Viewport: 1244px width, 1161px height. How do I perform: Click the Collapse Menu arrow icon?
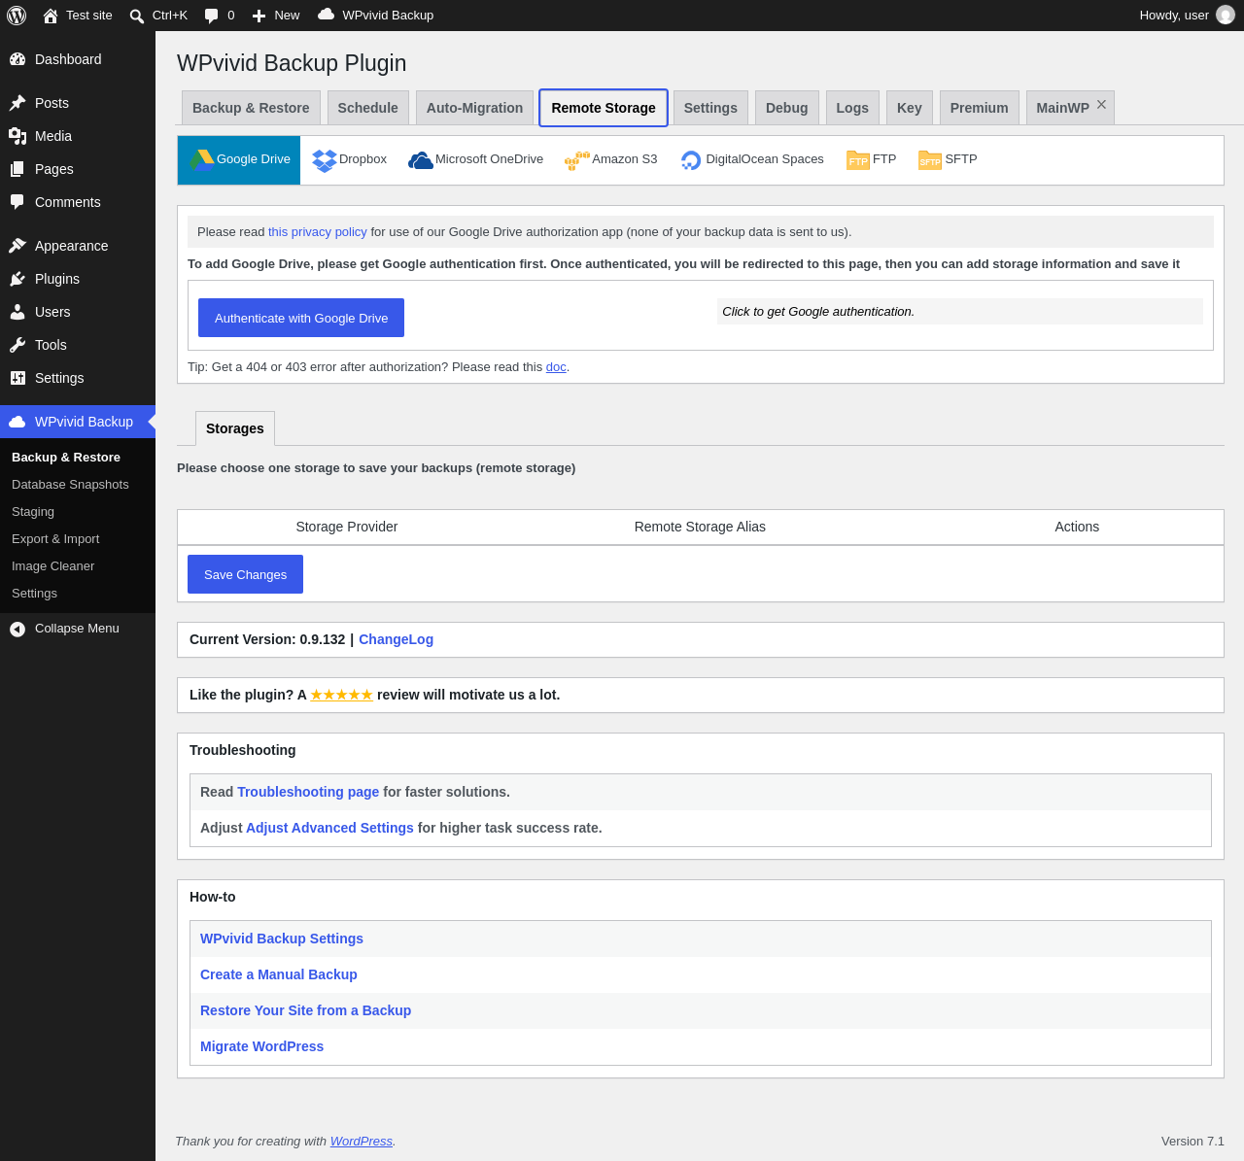pyautogui.click(x=17, y=630)
